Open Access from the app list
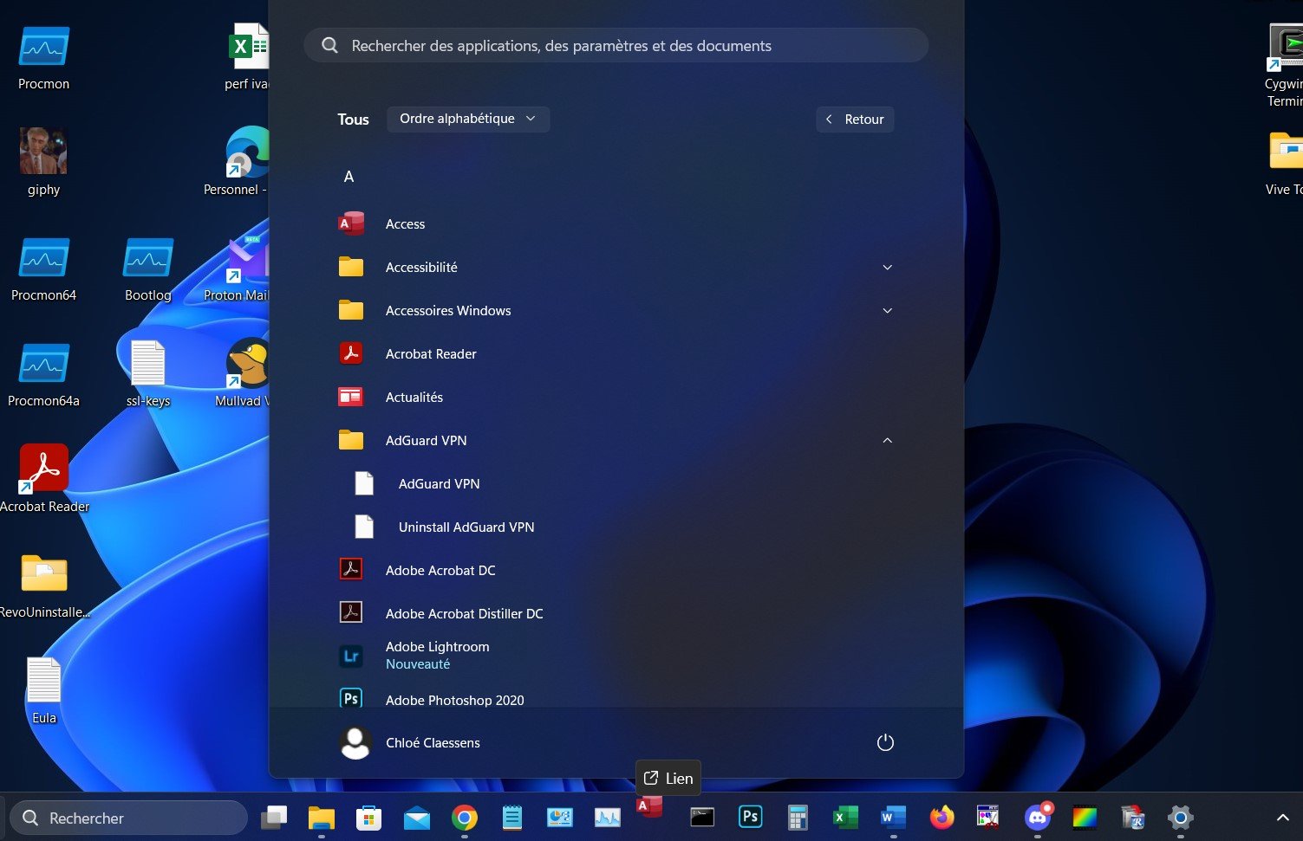 point(405,223)
